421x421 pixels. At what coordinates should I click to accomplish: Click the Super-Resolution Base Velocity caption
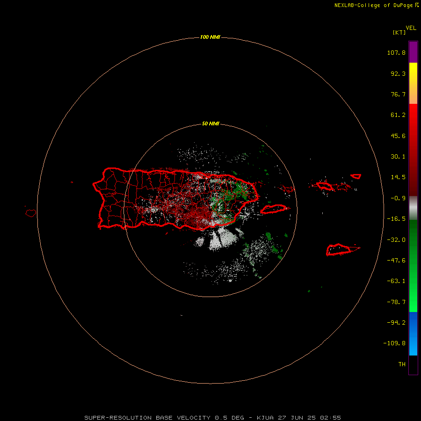click(212, 418)
